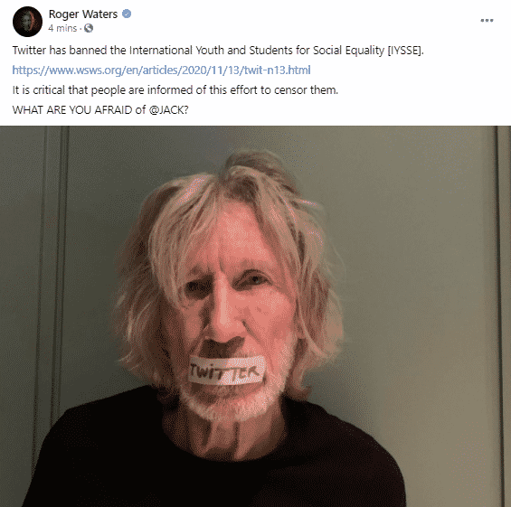Click the 'It is critical' sentence
The width and height of the screenshot is (511, 507).
(175, 90)
